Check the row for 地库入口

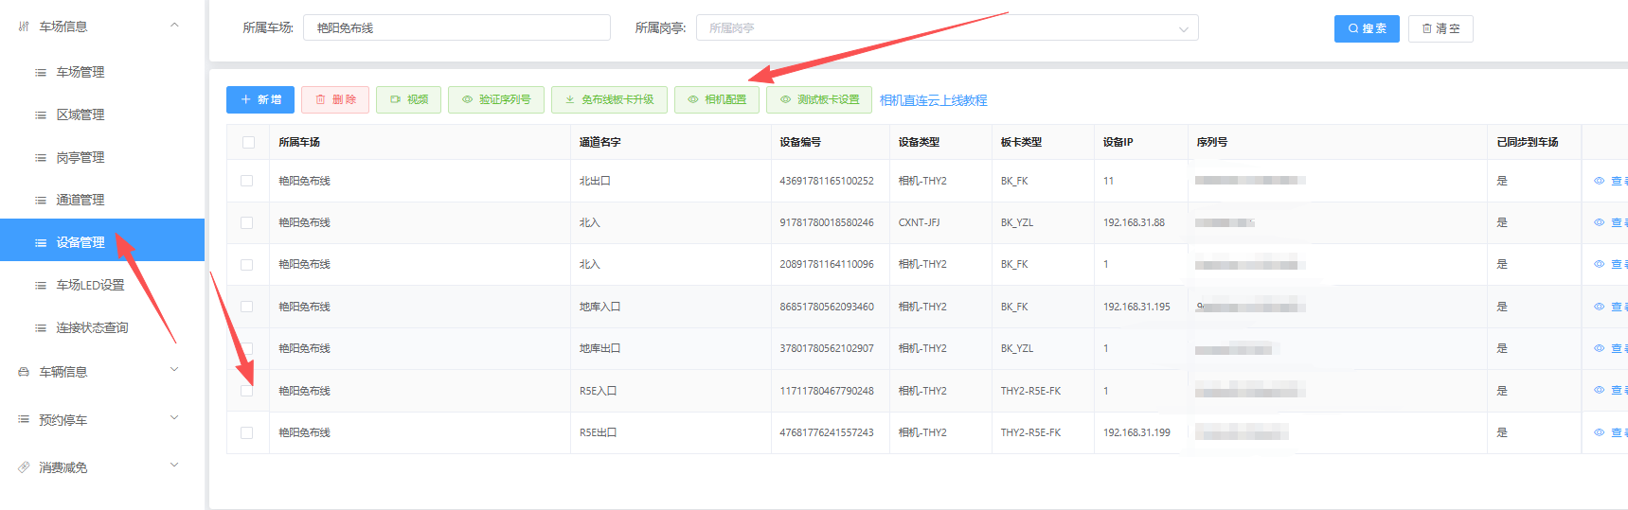pos(247,307)
